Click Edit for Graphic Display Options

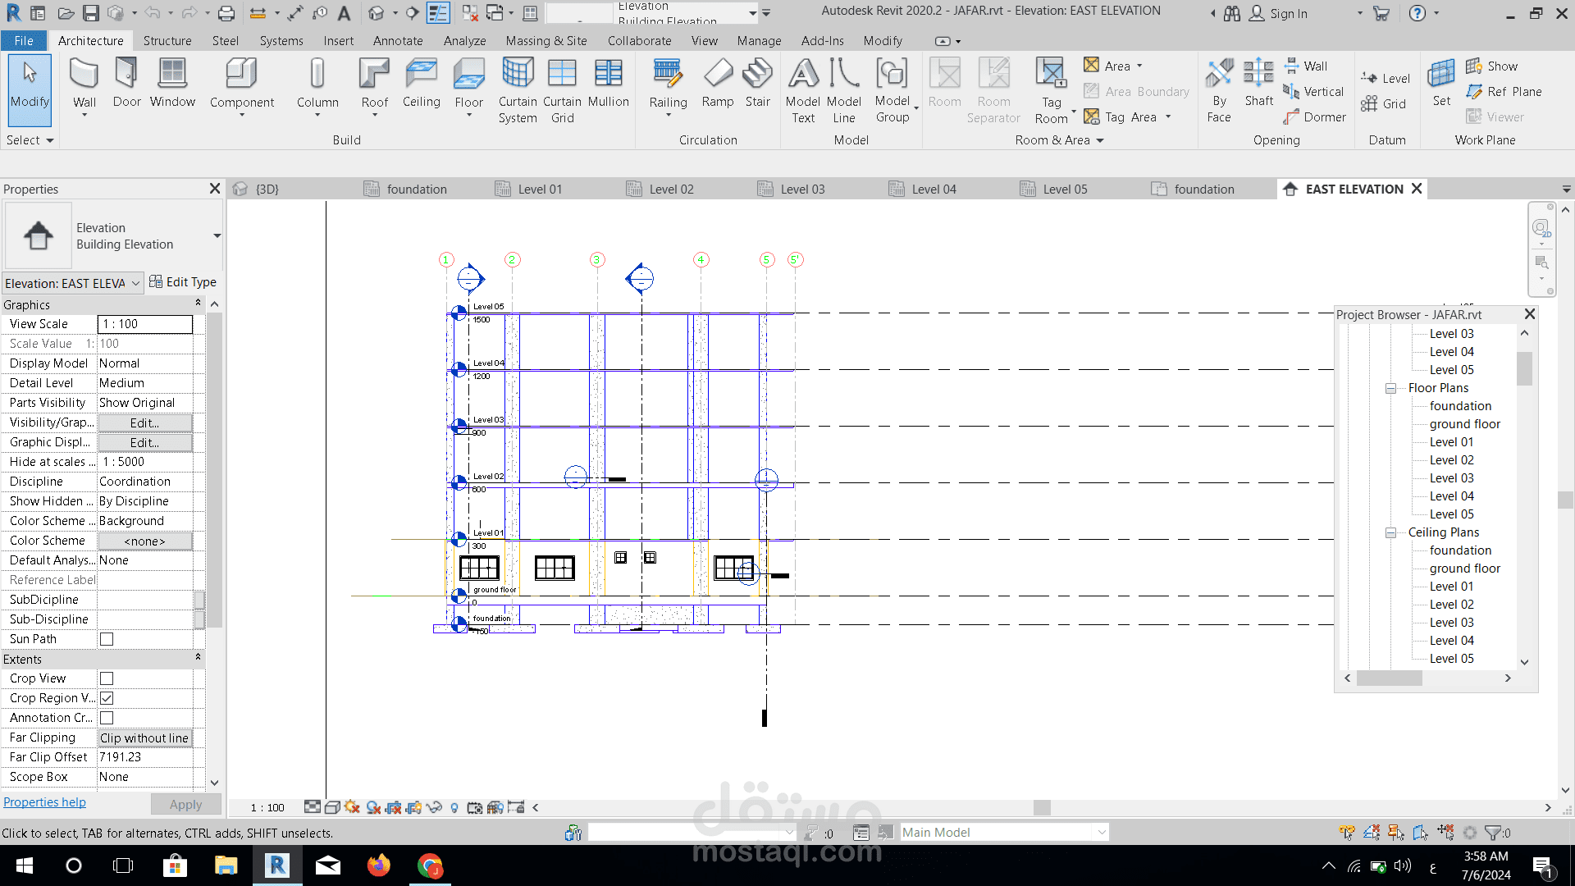click(145, 443)
